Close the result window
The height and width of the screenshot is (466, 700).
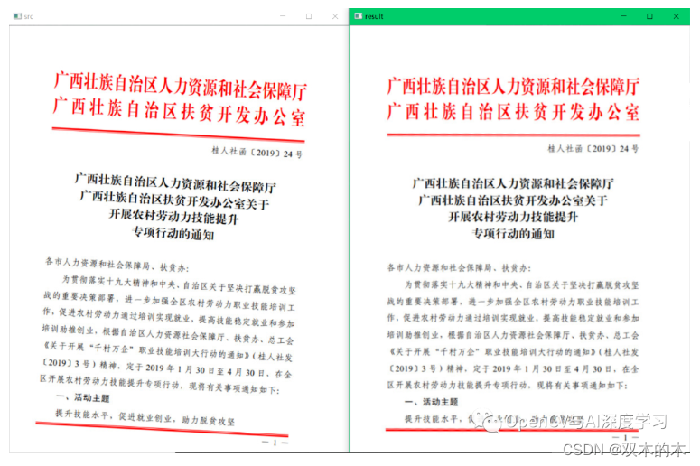[676, 16]
